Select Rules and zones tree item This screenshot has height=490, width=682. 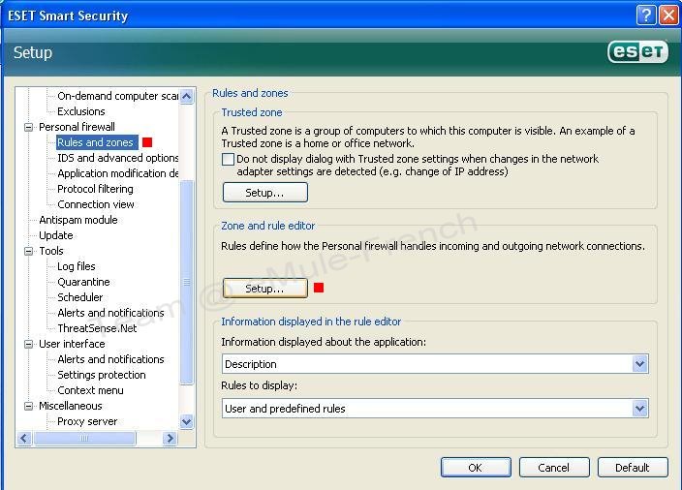95,142
